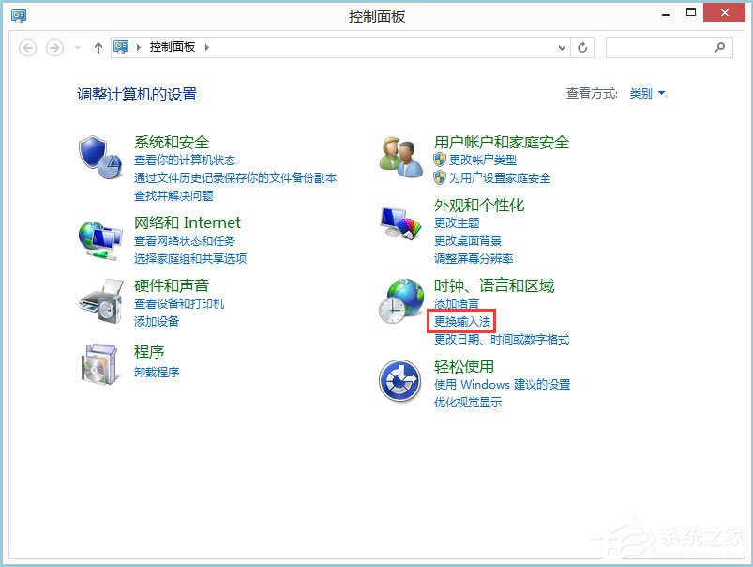Viewport: 753px width, 567px height.
Task: Click the Control Panel icon in title bar
Action: [x=17, y=15]
